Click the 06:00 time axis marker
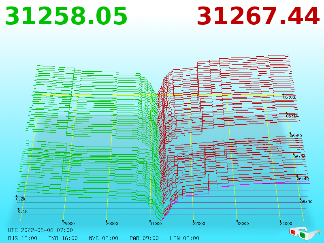The height and width of the screenshot is (243, 324). (x=289, y=97)
